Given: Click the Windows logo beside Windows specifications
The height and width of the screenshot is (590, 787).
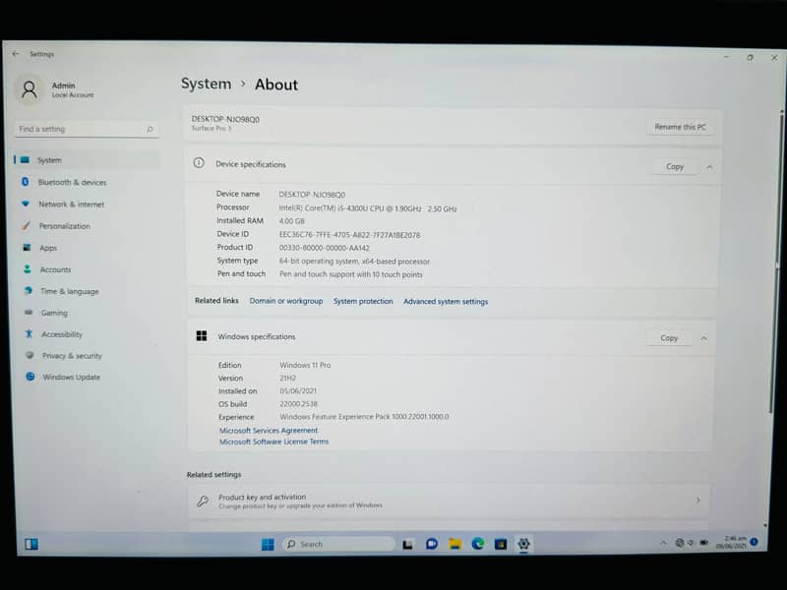Looking at the screenshot, I should [x=202, y=335].
